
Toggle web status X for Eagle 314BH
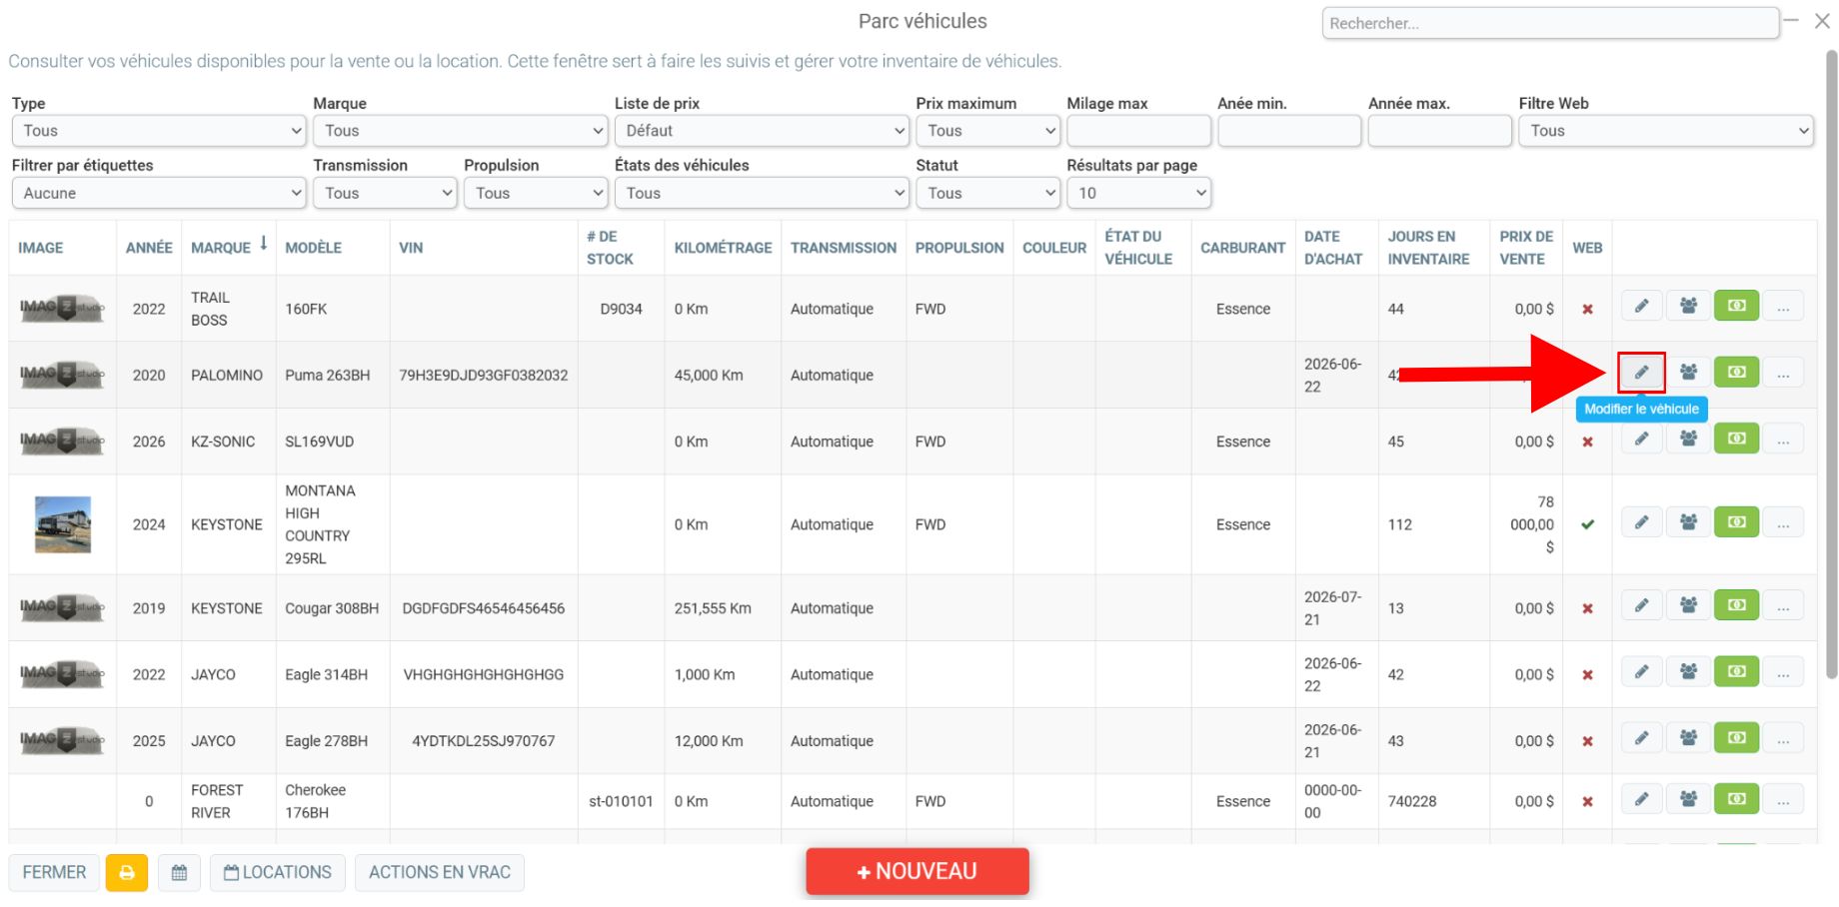click(x=1587, y=675)
